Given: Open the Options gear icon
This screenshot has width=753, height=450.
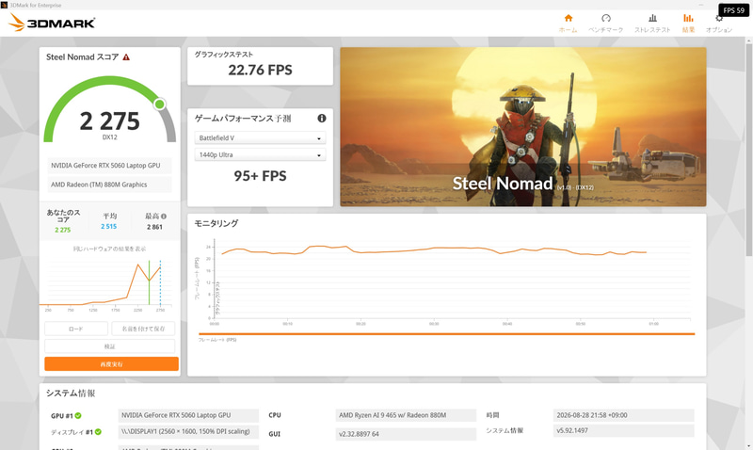Looking at the screenshot, I should 719,19.
